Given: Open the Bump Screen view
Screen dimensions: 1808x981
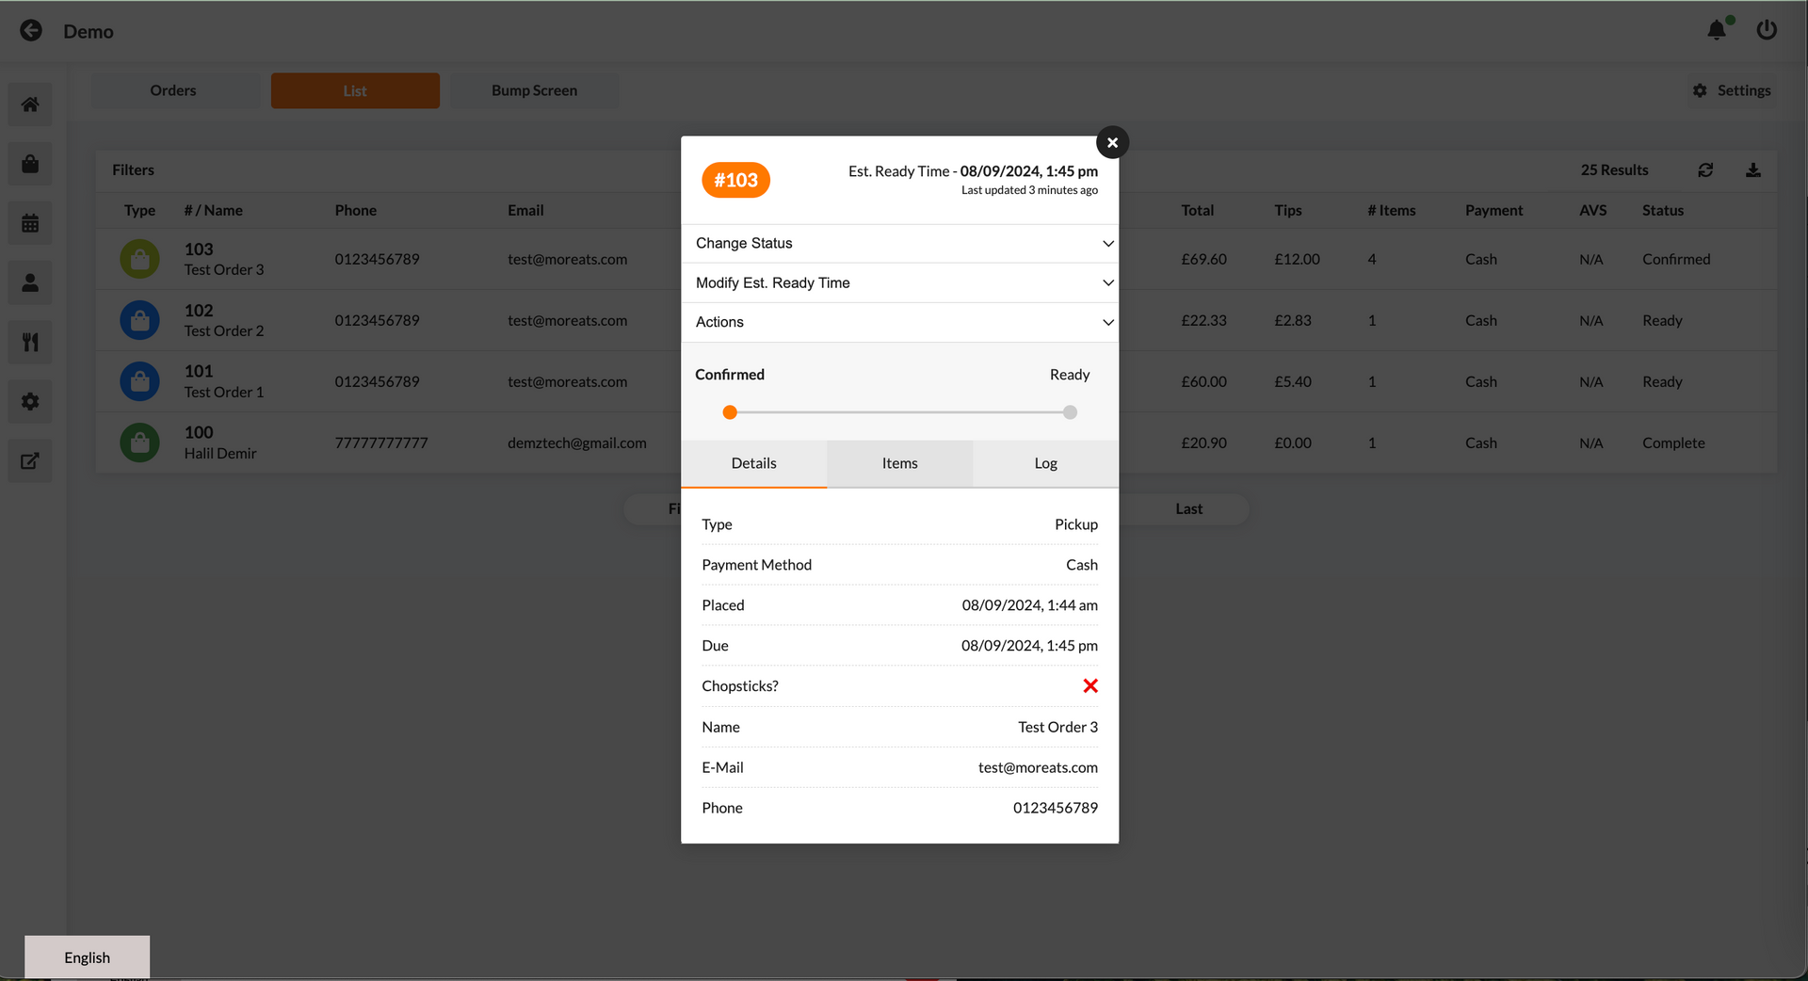Looking at the screenshot, I should point(534,90).
